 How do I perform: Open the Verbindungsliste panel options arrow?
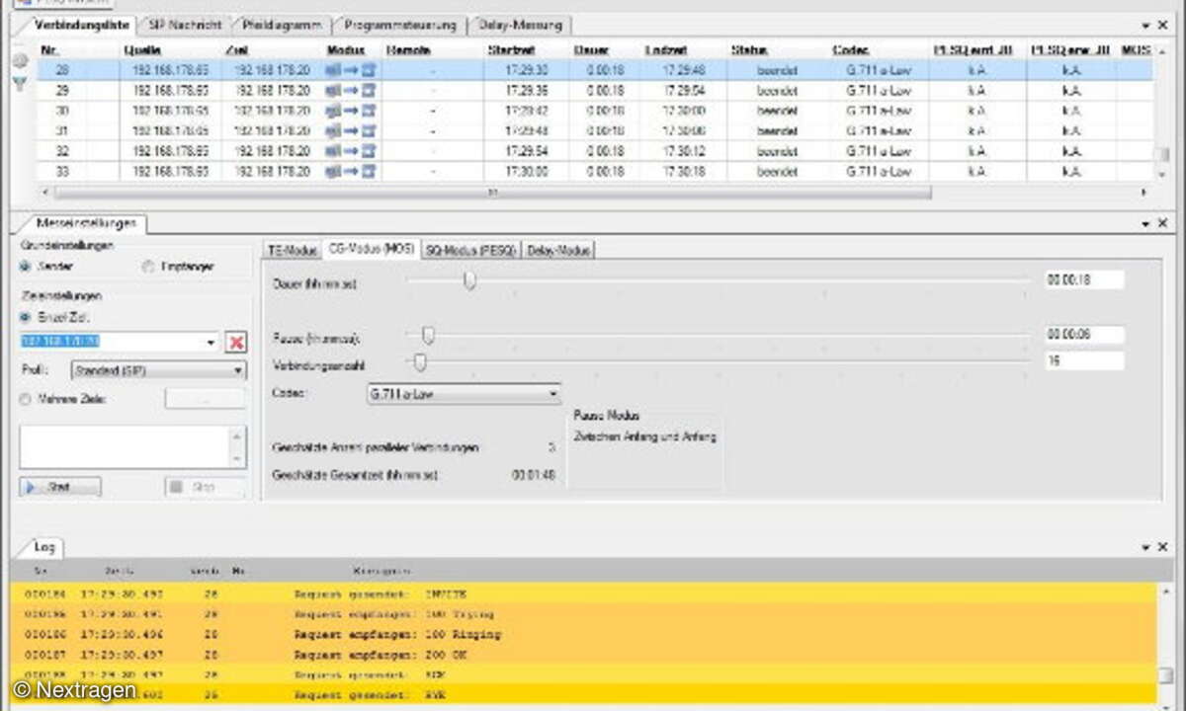pyautogui.click(x=1146, y=26)
